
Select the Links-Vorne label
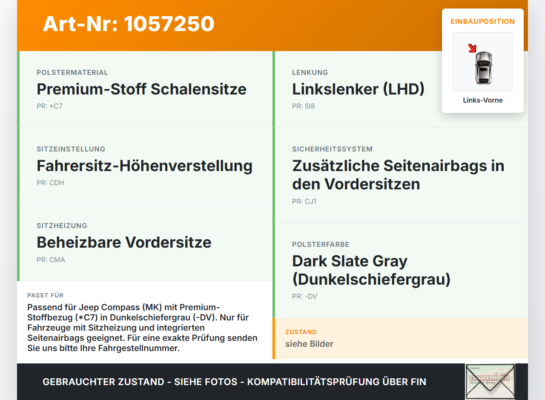coord(483,100)
